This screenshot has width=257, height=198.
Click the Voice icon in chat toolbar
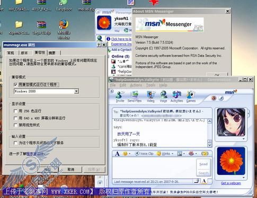(x=163, y=97)
